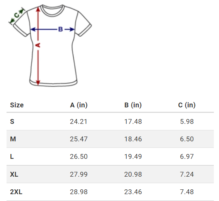Screen dimensions: 219x201
Task: Click the 26.50 length value for L
Action: coord(79,157)
